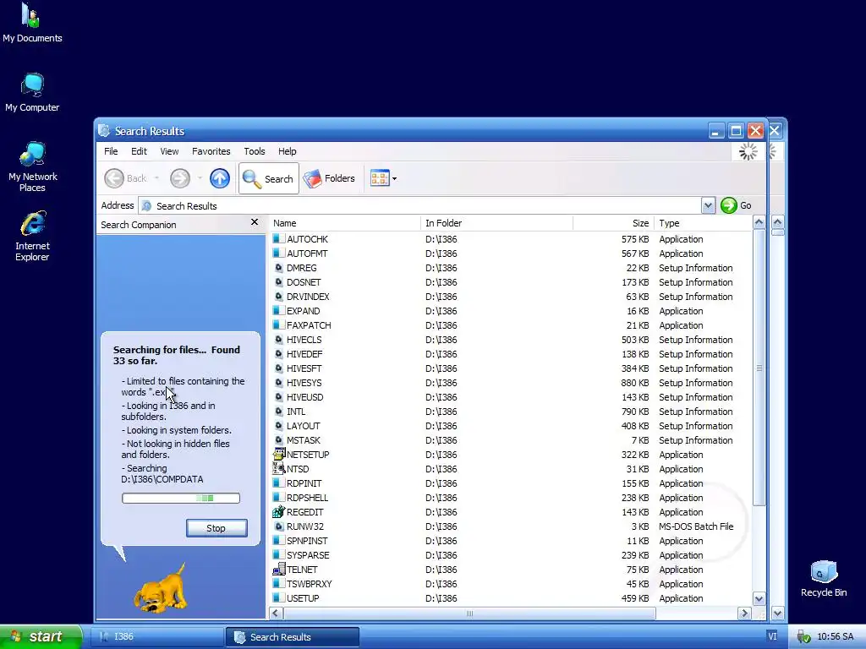The height and width of the screenshot is (649, 866).
Task: Go up one folder level
Action: tap(220, 178)
